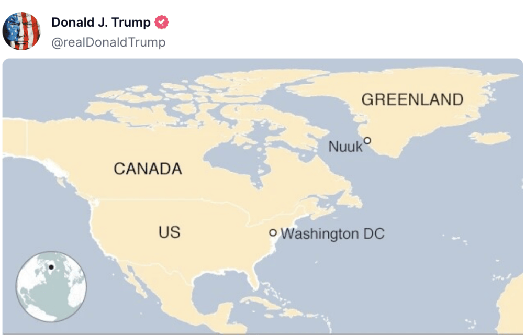Click the globe inset locator icon
Image resolution: width=525 pixels, height=335 pixels.
(51, 287)
